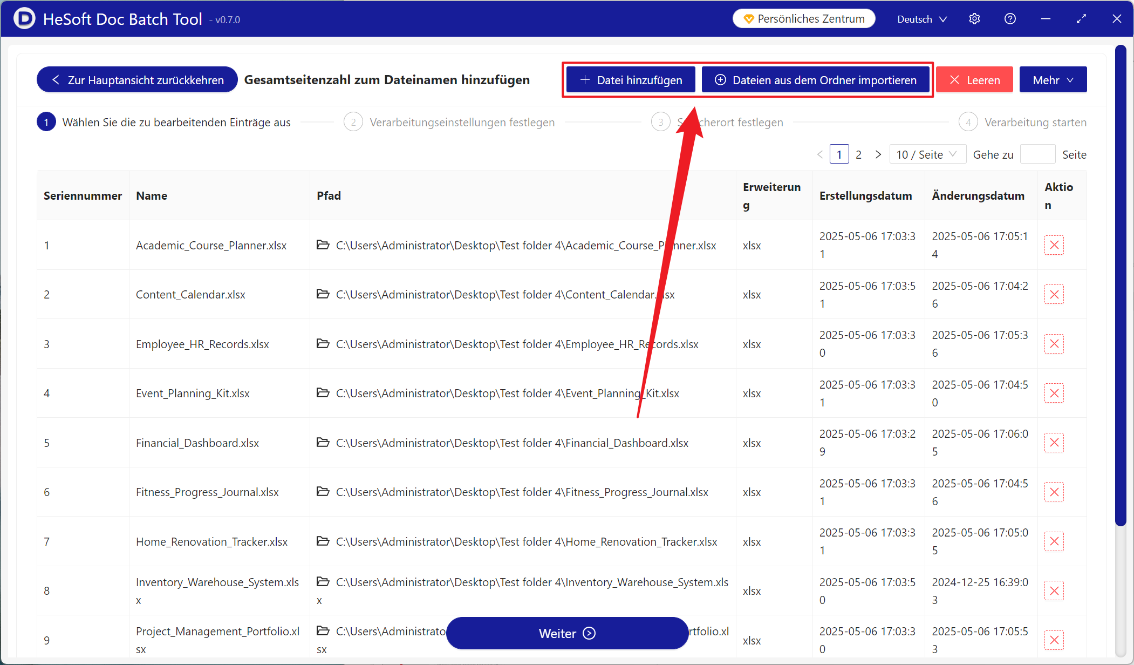Viewport: 1134px width, 665px height.
Task: Remove Fitness_Progress_Journal.xlsx from the list
Action: pos(1054,492)
